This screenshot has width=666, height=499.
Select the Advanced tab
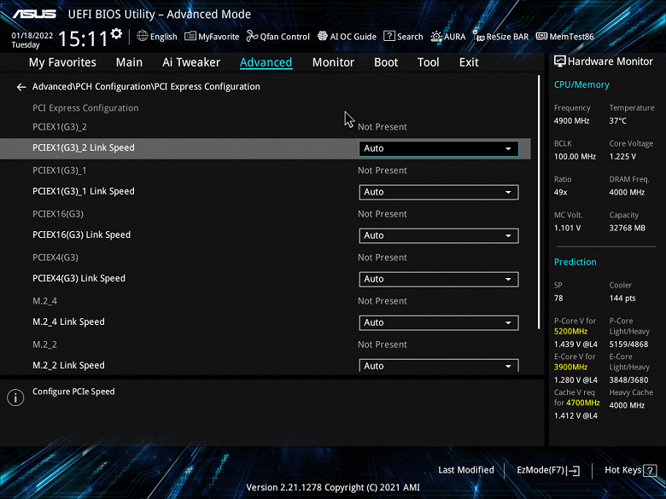(266, 62)
